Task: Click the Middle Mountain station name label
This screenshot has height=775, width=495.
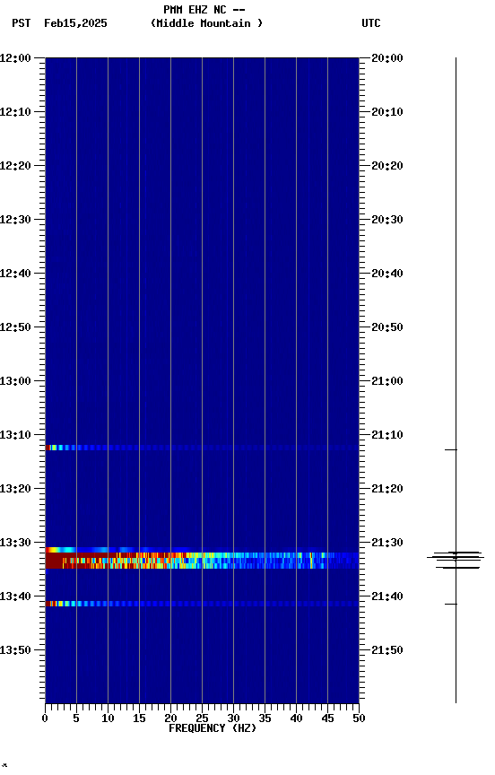Action: (206, 23)
